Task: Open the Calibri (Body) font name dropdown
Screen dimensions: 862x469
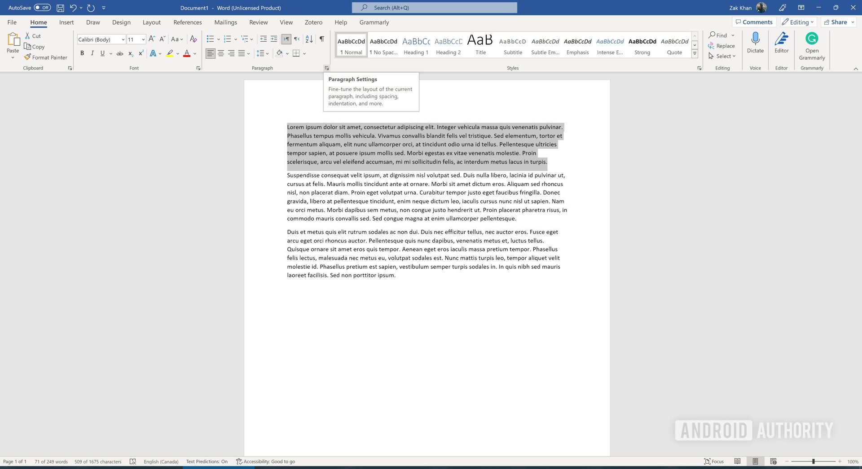Action: point(123,39)
